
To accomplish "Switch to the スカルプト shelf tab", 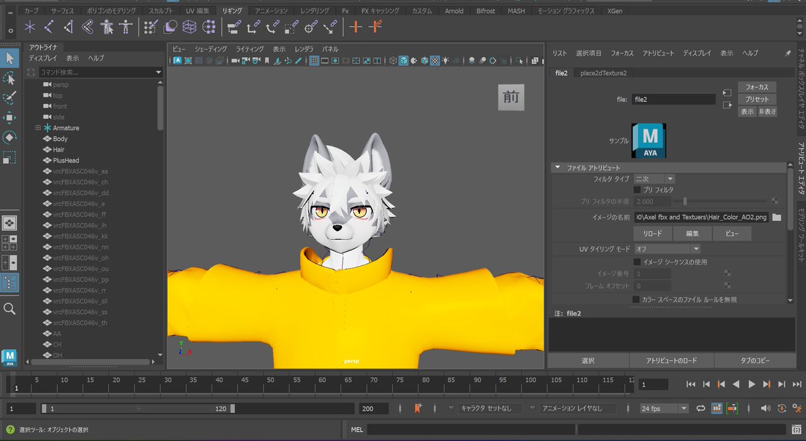I will pos(160,11).
